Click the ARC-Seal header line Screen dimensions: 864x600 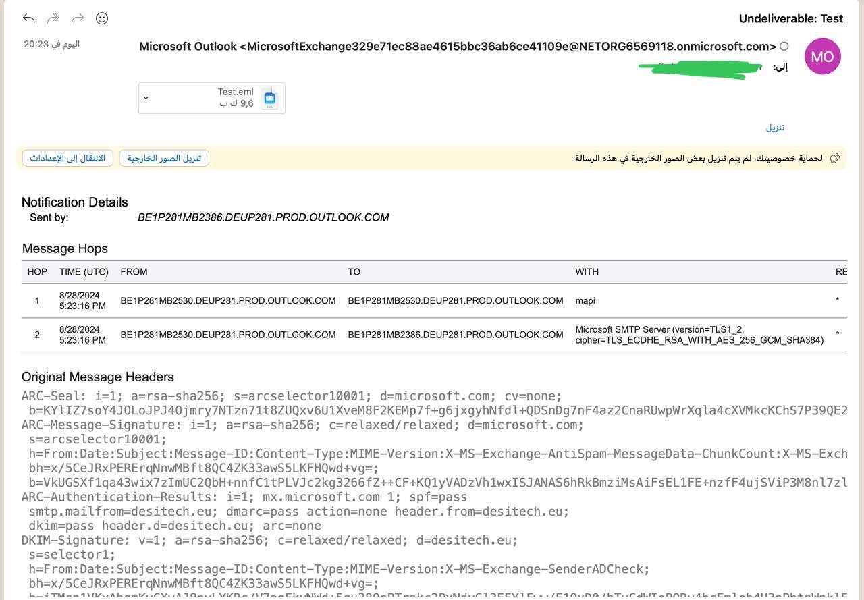[292, 396]
